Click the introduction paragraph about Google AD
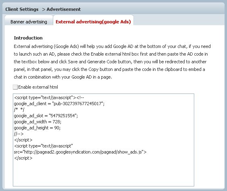 pos(112,62)
